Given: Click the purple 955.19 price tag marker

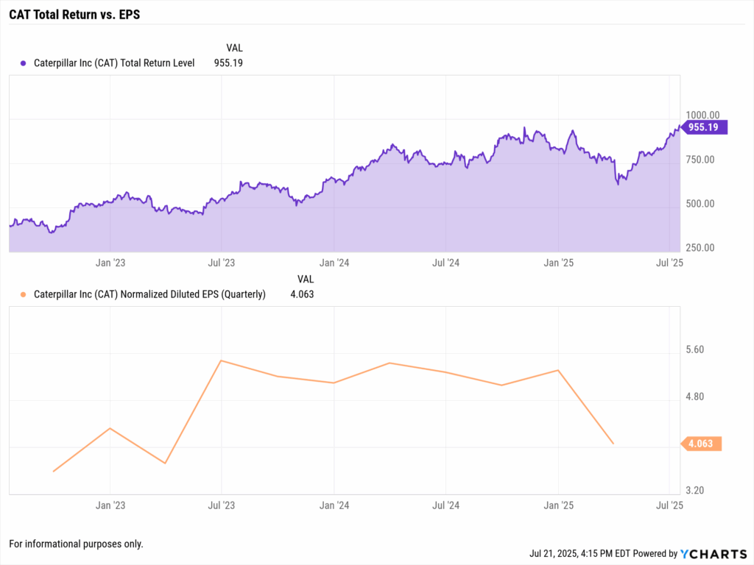Looking at the screenshot, I should pos(705,127).
